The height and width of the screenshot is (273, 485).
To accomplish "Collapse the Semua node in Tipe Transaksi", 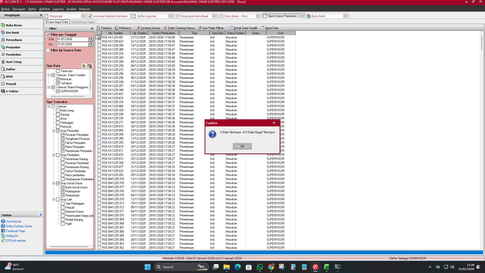I will (x=49, y=106).
